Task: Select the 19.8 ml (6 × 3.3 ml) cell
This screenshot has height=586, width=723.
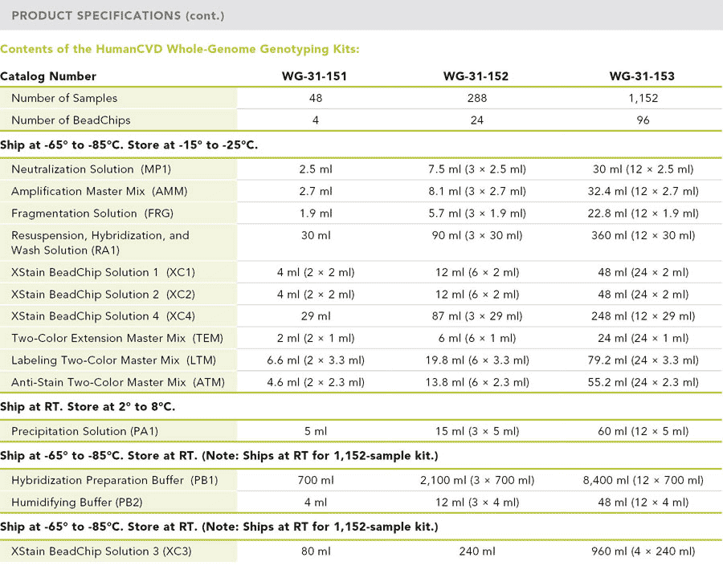Action: point(476,360)
